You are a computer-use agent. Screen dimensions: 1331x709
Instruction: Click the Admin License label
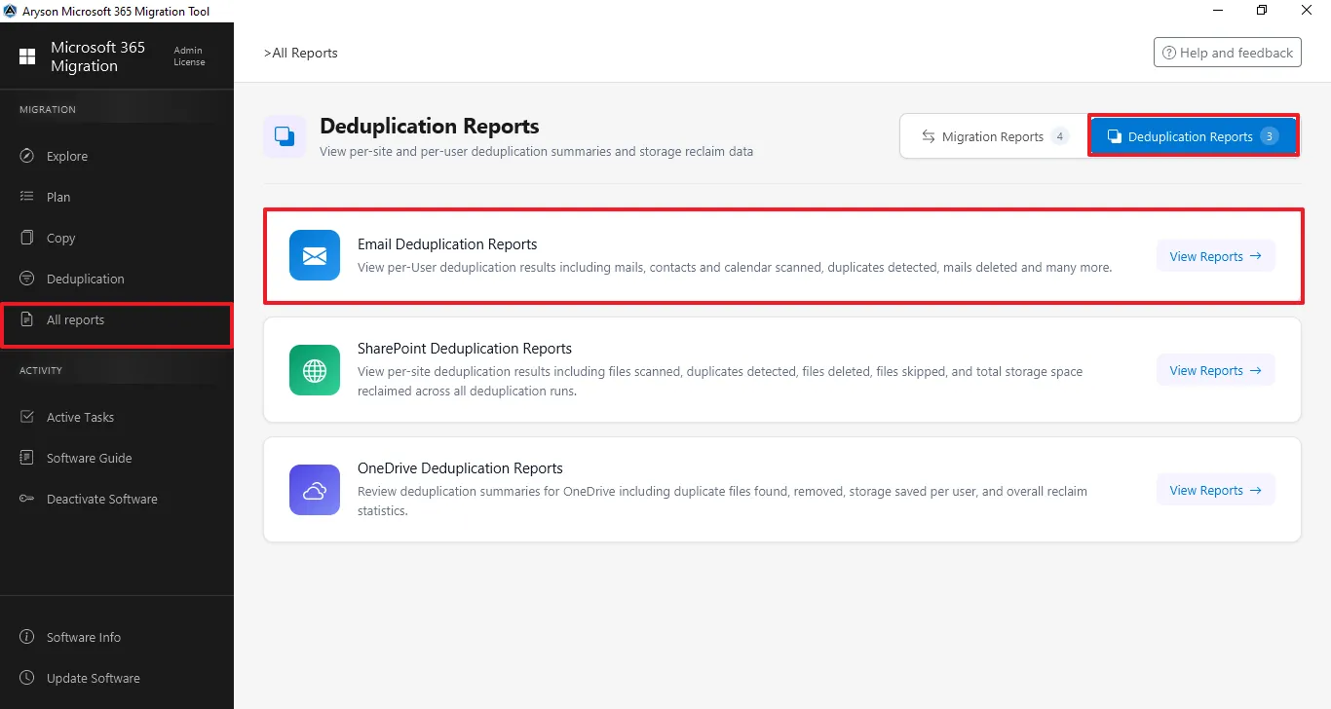[189, 56]
